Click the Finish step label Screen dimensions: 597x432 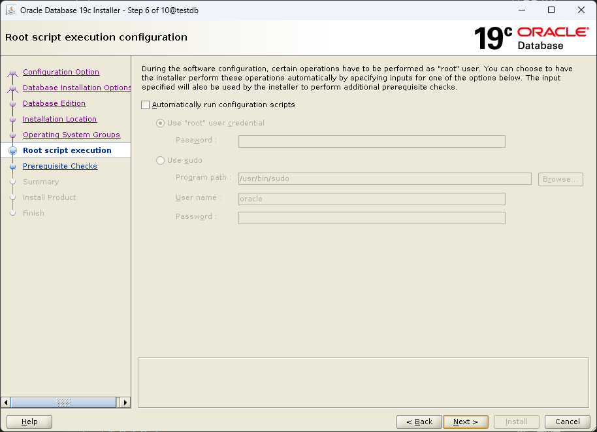point(33,213)
